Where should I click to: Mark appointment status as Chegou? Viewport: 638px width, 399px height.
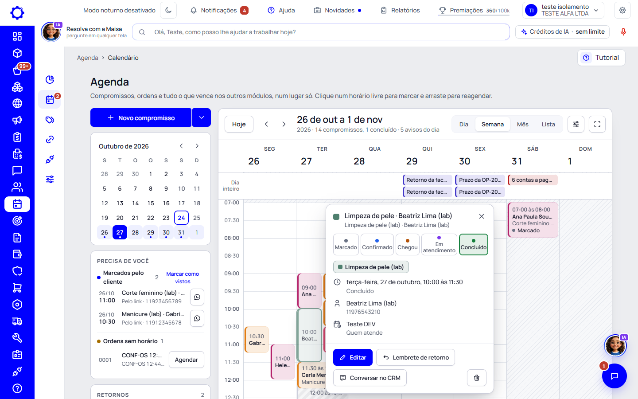tap(408, 244)
